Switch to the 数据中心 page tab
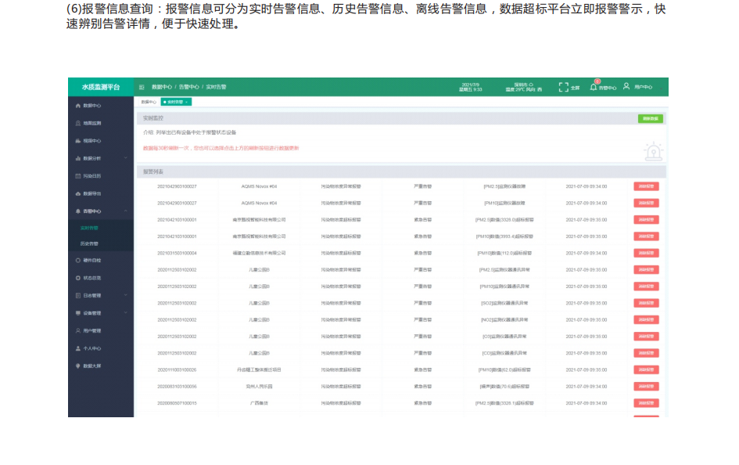This screenshot has width=739, height=465. coord(149,103)
